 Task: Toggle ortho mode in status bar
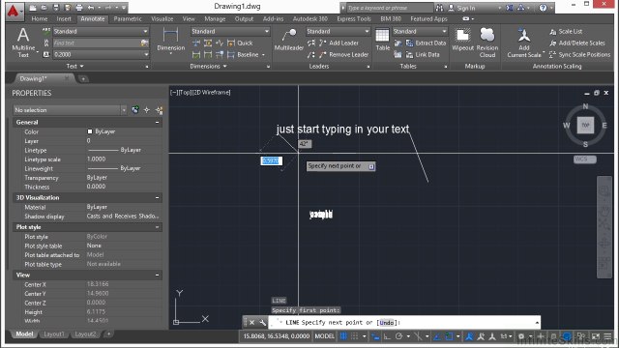[x=387, y=336]
